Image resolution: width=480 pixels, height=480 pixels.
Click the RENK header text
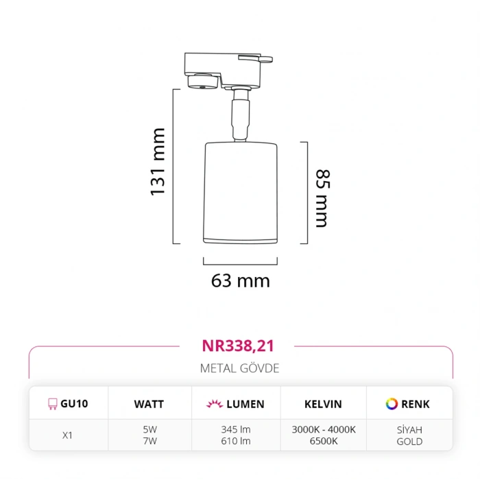tap(416, 404)
